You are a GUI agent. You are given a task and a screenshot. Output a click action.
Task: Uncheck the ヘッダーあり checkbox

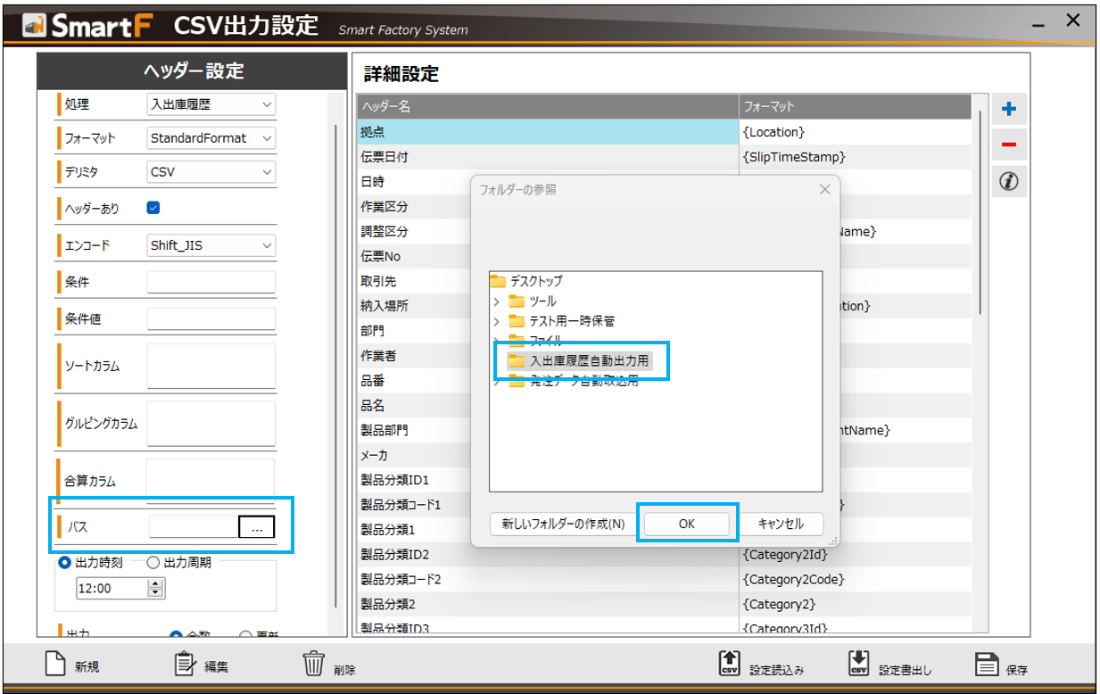tap(153, 208)
